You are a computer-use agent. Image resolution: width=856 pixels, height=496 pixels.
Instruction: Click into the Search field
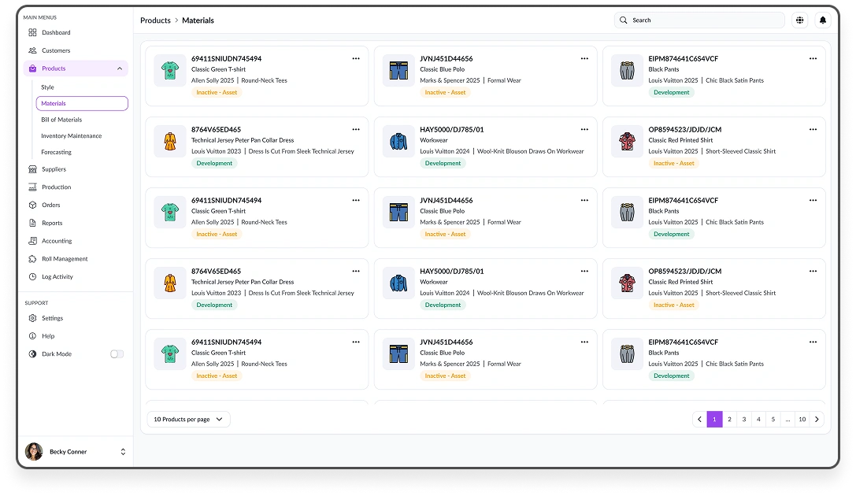pos(699,20)
